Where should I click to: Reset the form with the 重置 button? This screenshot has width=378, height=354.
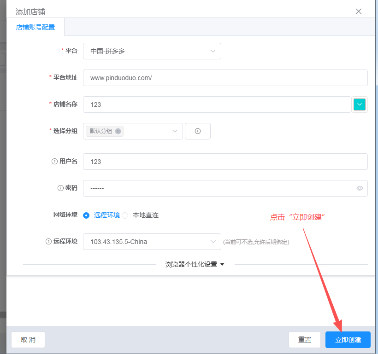click(304, 340)
